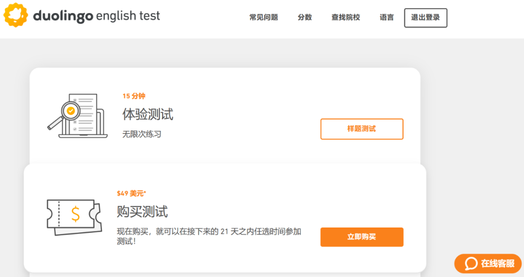The height and width of the screenshot is (277, 524).
Task: Click the 无限次练习 subtitle text
Action: coord(142,134)
